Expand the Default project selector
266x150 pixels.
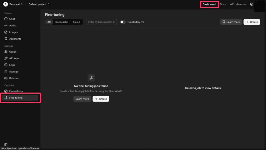[x=39, y=4]
